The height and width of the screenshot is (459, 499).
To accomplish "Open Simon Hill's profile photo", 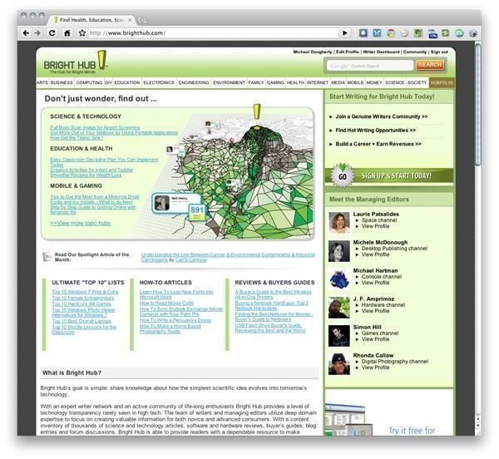I will pyautogui.click(x=339, y=336).
